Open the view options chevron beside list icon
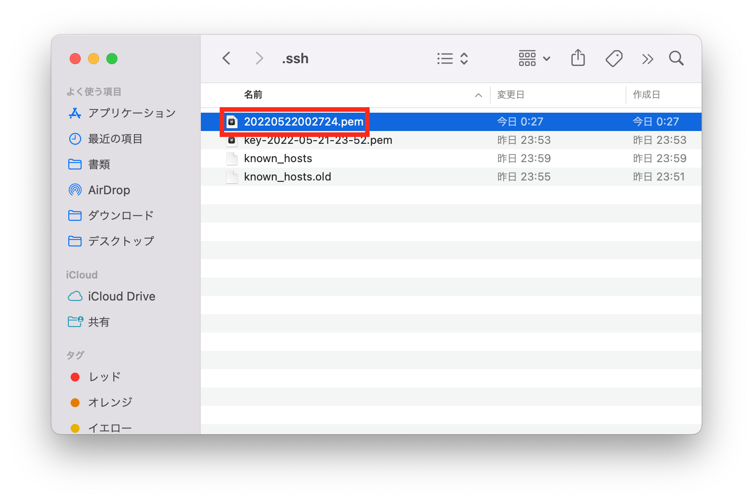The height and width of the screenshot is (502, 753). pos(464,58)
